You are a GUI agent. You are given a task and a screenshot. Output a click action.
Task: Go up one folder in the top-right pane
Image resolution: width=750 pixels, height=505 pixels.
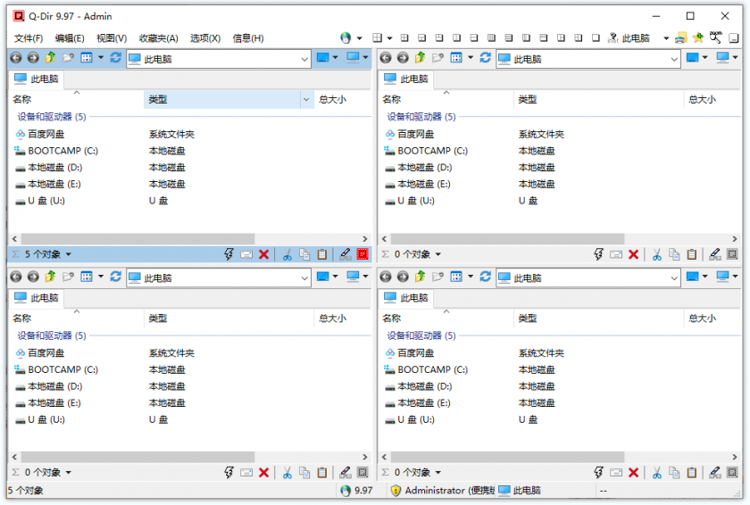click(x=420, y=58)
